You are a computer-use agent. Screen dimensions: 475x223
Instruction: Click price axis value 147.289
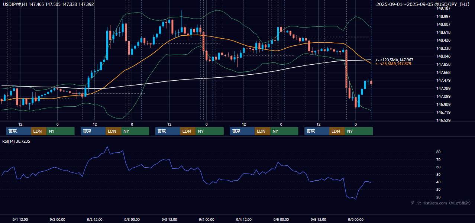click(443, 88)
